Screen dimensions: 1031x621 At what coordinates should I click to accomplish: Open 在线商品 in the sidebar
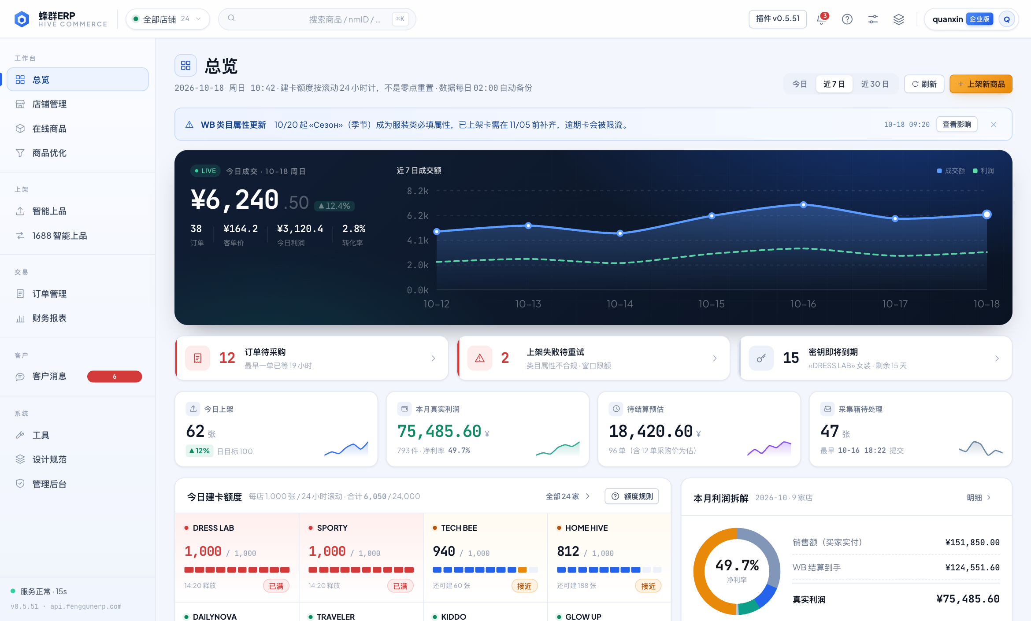click(78, 129)
